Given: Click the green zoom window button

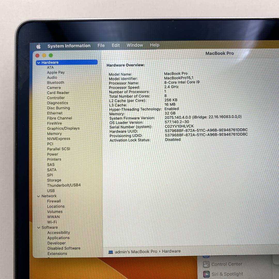Looking at the screenshot, I should pyautogui.click(x=51, y=56).
